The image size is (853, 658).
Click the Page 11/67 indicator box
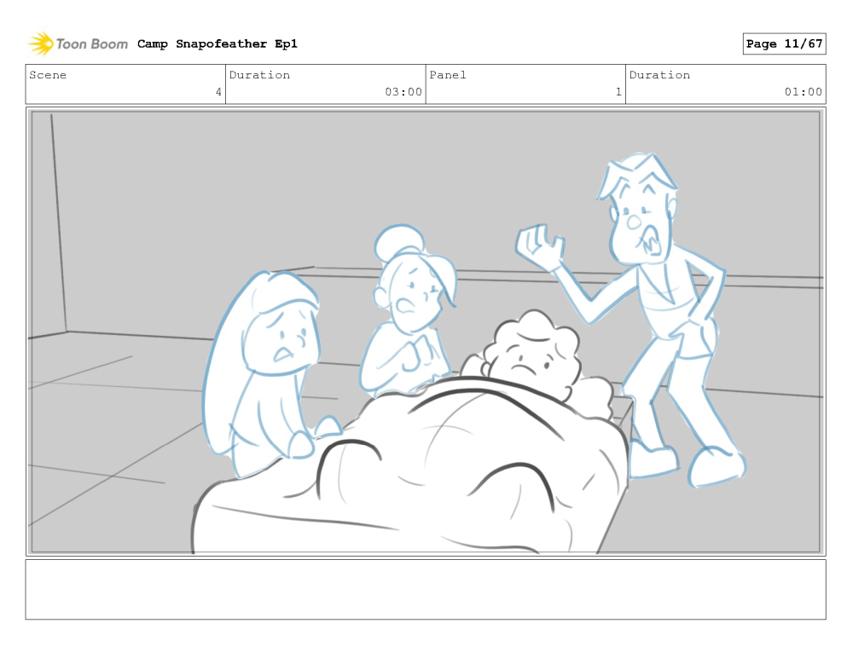pyautogui.click(x=784, y=43)
